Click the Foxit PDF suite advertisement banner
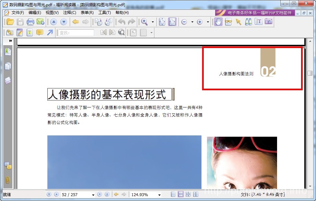The image size is (316, 201). 255,13
